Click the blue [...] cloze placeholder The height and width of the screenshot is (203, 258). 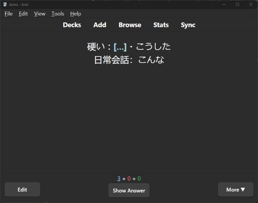[x=120, y=47]
